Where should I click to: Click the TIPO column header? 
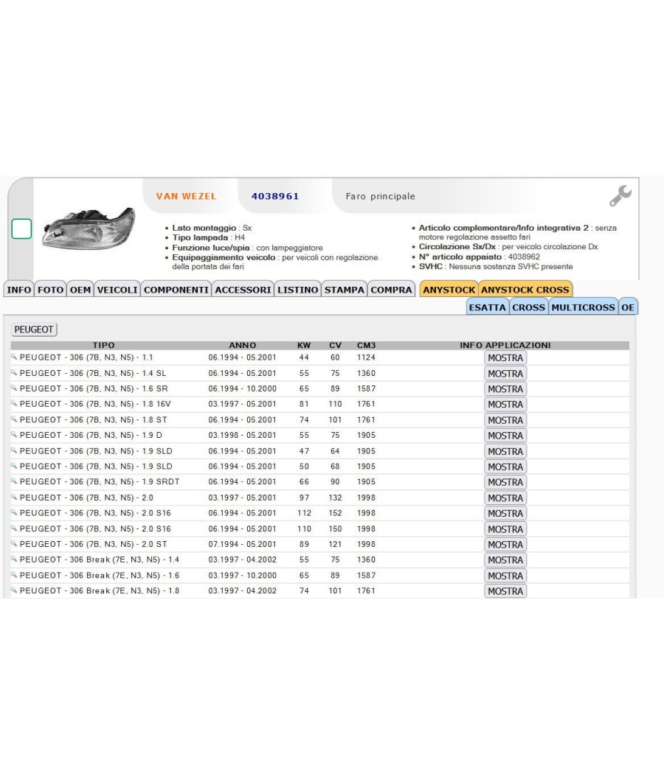(x=103, y=345)
